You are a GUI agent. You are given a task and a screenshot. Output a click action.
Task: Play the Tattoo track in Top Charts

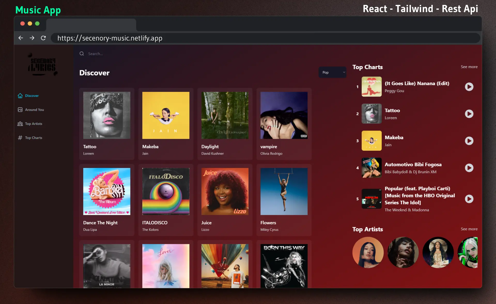point(469,114)
